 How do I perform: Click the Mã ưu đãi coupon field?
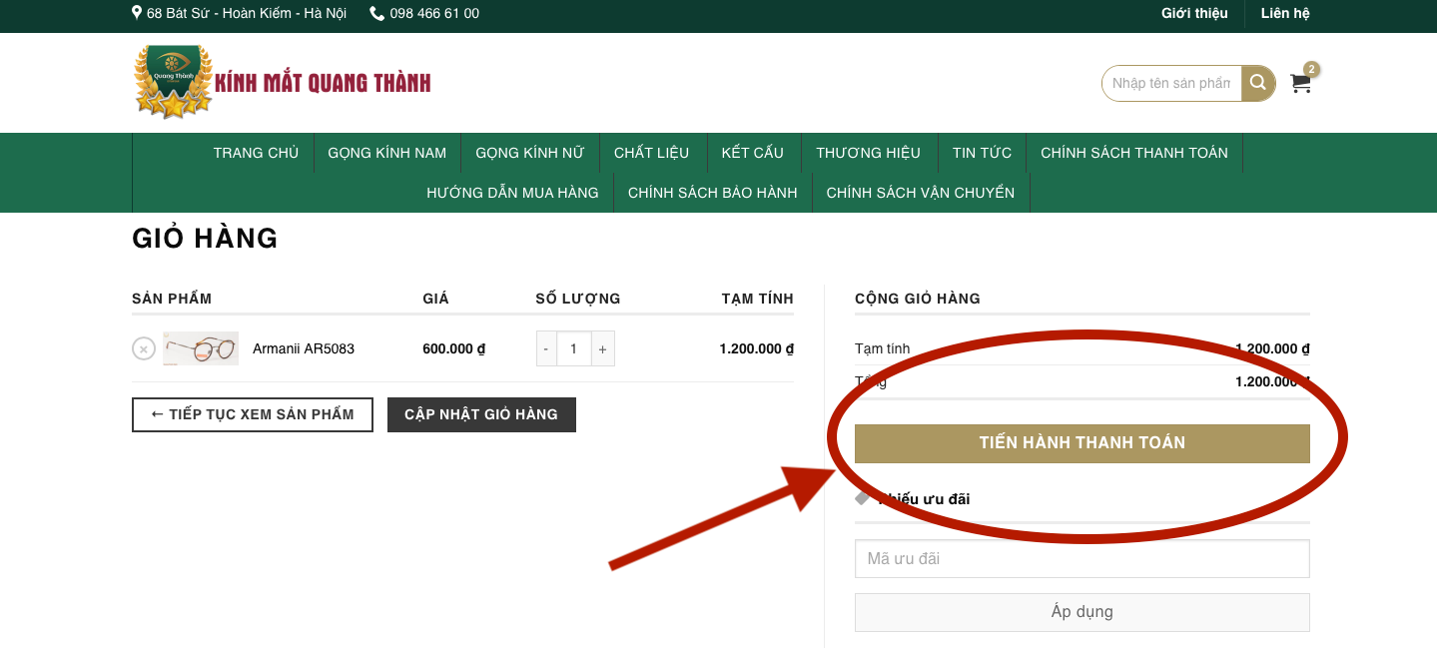click(x=1081, y=559)
